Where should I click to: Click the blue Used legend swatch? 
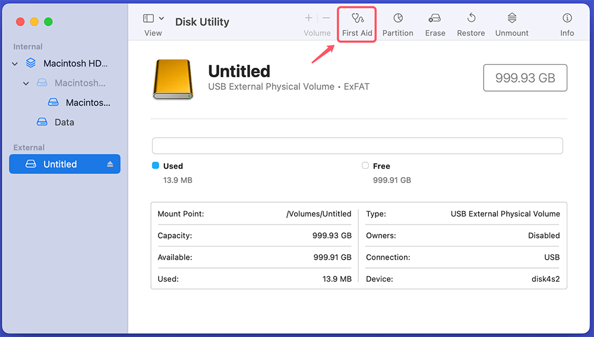(x=156, y=166)
